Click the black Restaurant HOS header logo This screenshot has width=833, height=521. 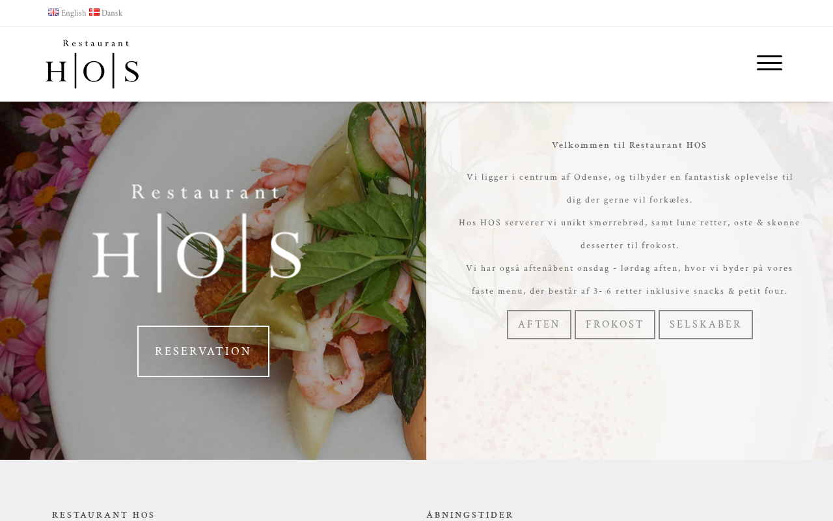tap(92, 64)
